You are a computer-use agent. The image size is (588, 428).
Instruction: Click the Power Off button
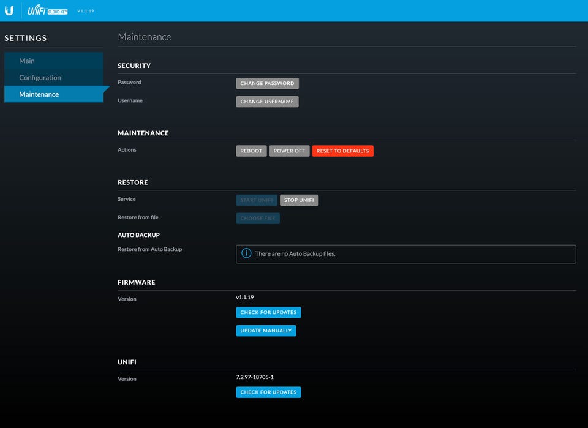pyautogui.click(x=290, y=151)
